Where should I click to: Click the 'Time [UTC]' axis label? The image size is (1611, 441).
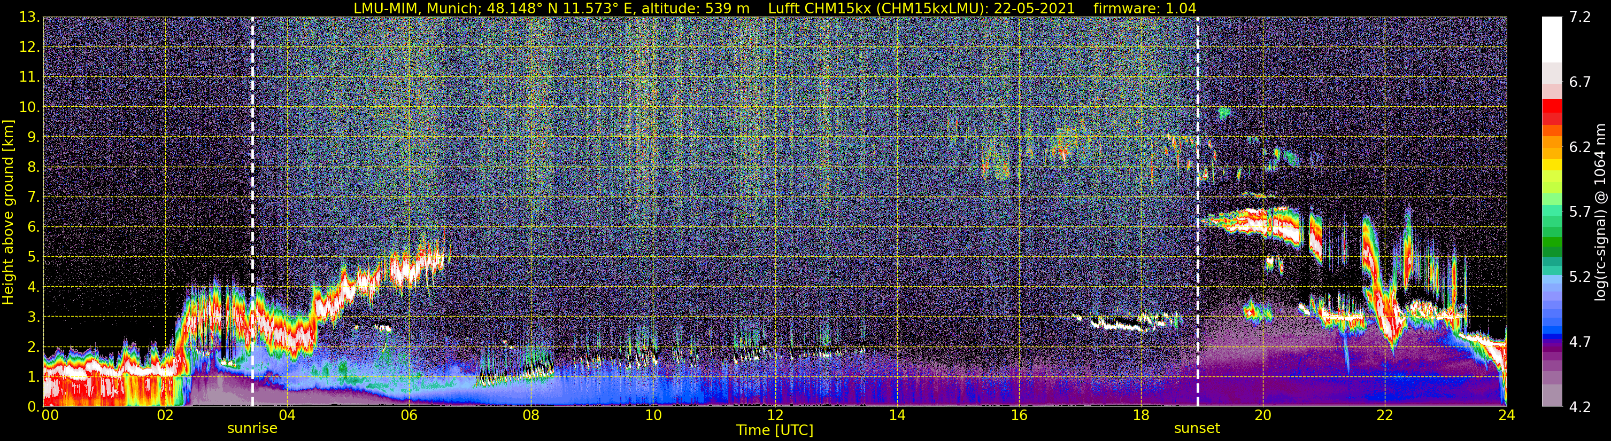coord(775,430)
